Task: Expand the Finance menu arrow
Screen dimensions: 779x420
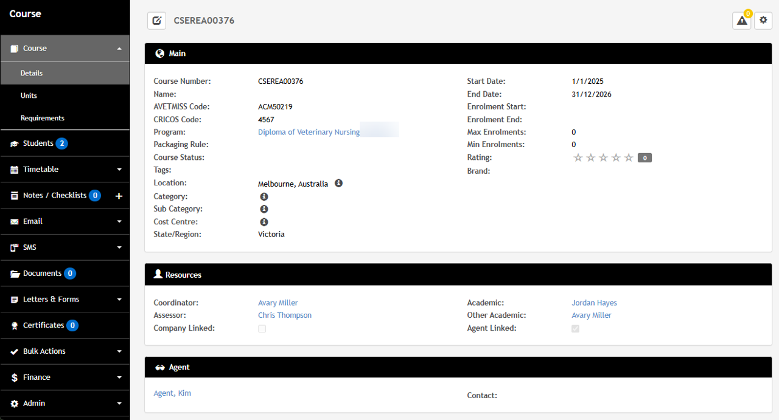Action: [119, 377]
